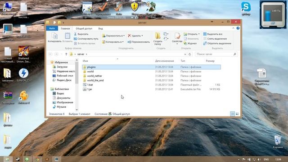Click the server breadcrumb in address bar
The height and width of the screenshot is (162, 288).
[81, 54]
